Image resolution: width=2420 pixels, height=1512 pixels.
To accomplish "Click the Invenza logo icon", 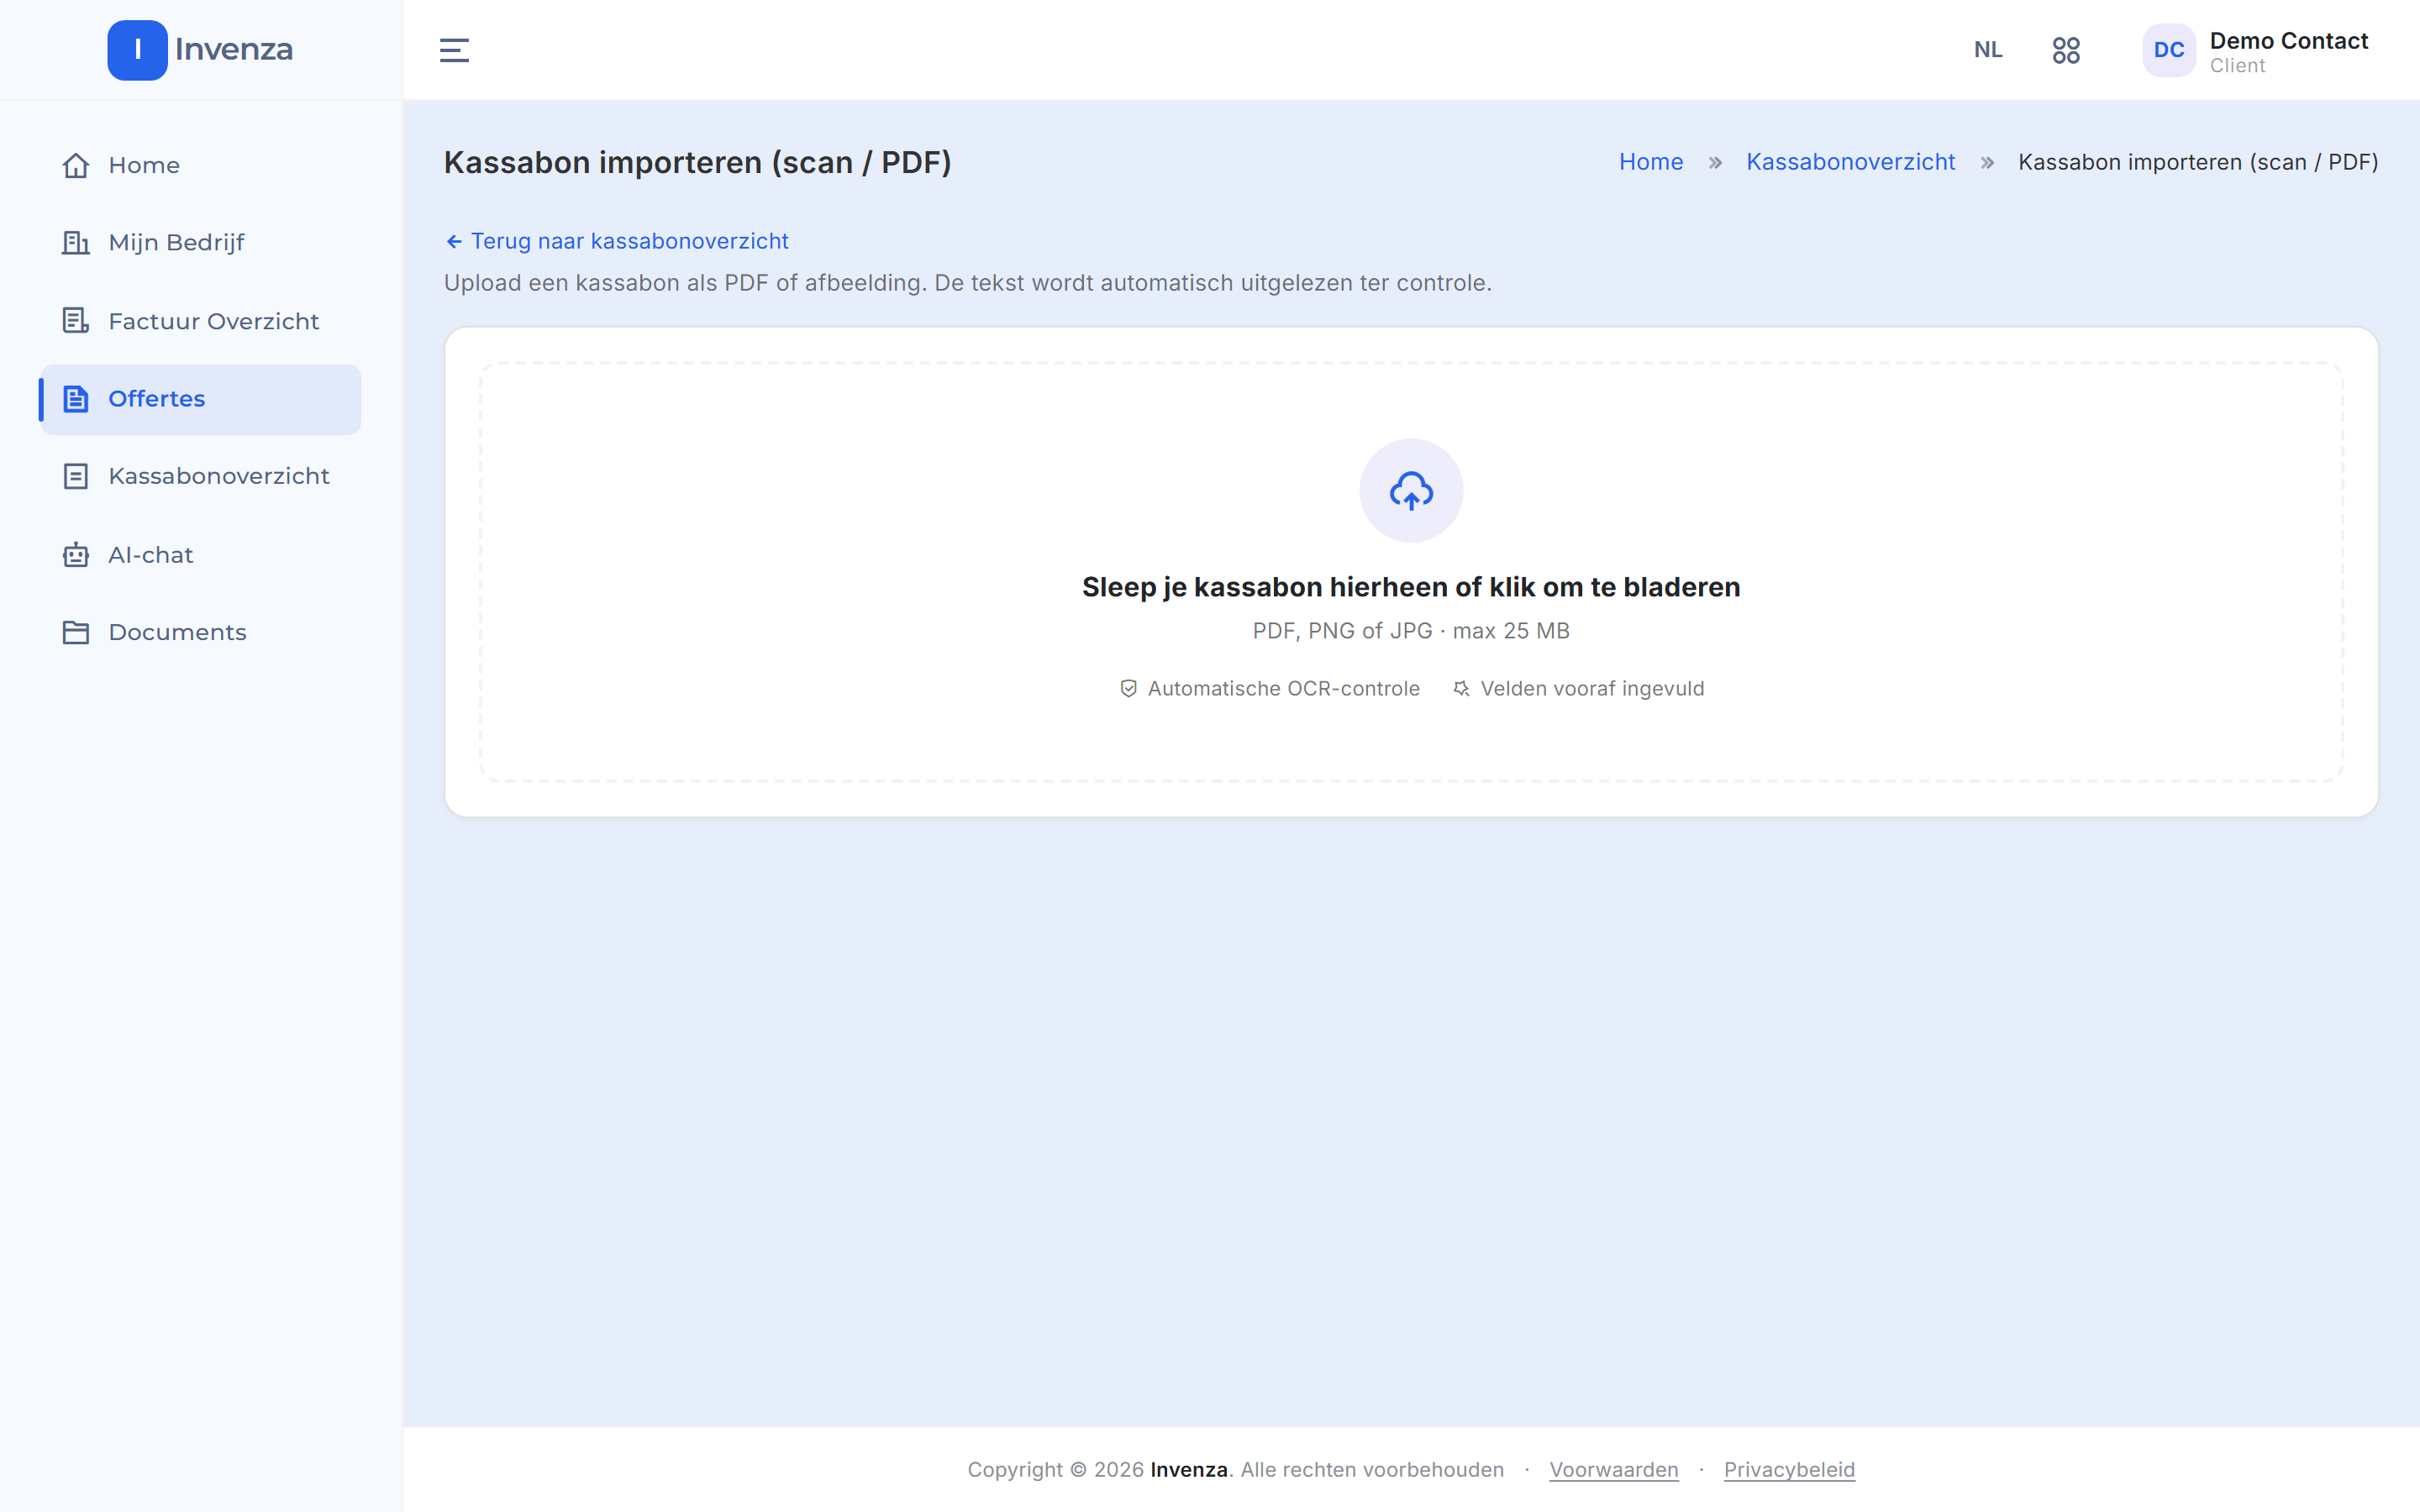I will pyautogui.click(x=137, y=50).
